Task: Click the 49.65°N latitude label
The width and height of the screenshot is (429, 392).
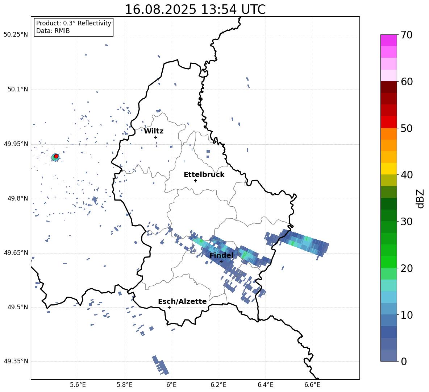Action: point(16,253)
